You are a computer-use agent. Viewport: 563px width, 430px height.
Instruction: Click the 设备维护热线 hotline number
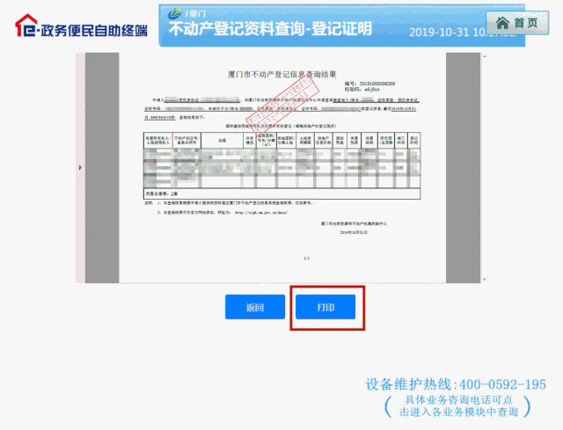pyautogui.click(x=455, y=385)
